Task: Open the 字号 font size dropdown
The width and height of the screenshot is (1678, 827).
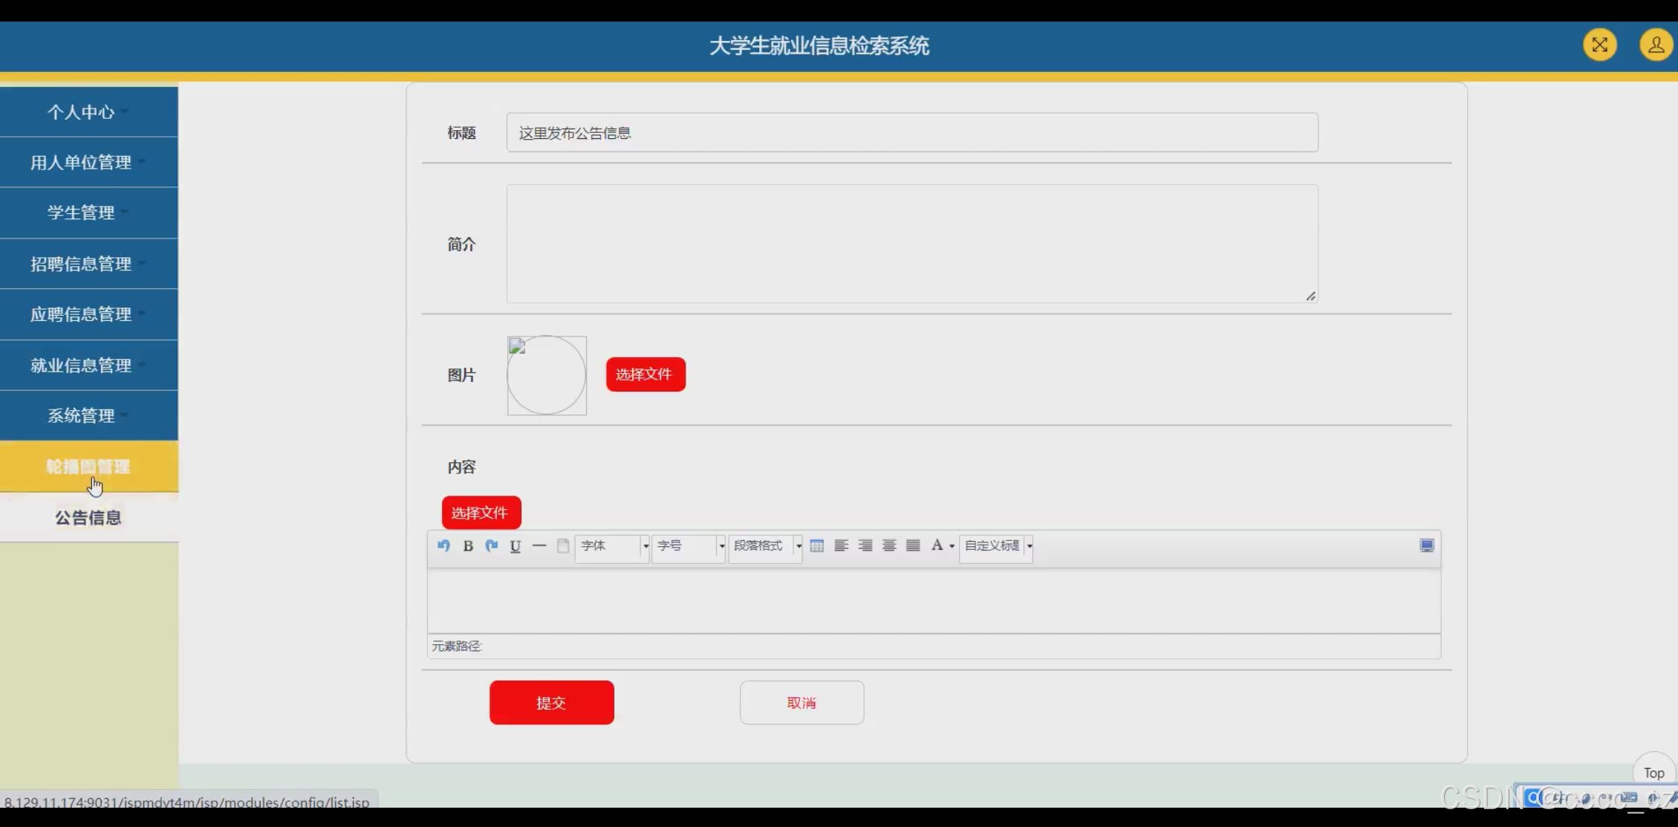Action: point(688,546)
